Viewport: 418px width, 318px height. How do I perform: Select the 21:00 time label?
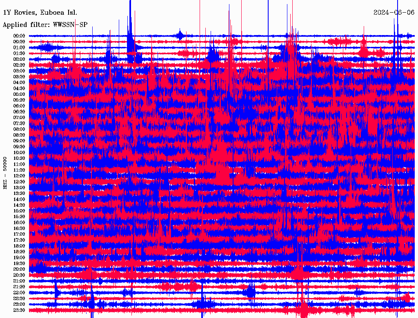[x=19, y=281]
